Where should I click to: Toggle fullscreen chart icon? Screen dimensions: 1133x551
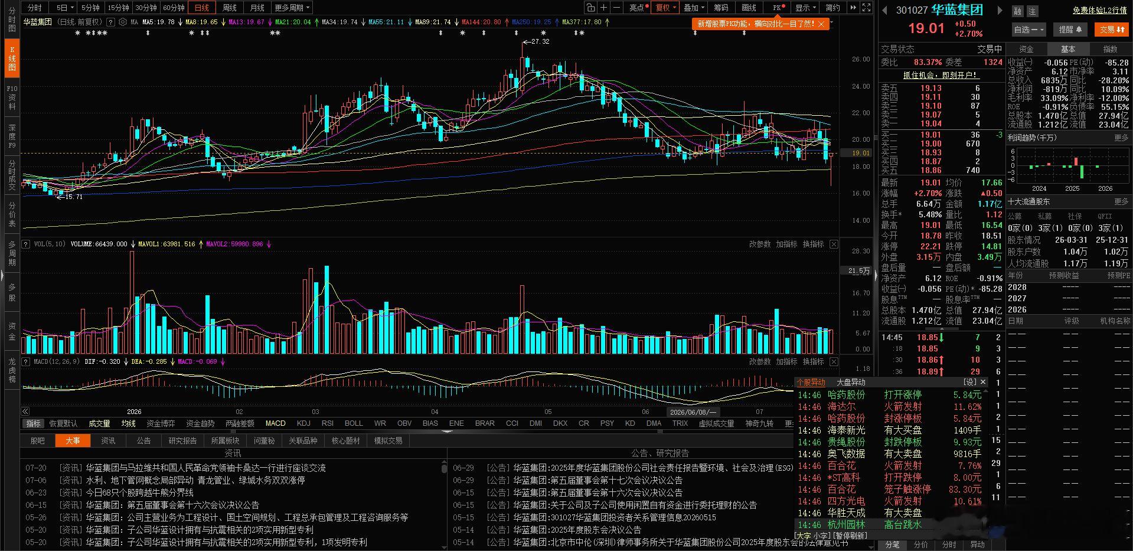(x=866, y=8)
